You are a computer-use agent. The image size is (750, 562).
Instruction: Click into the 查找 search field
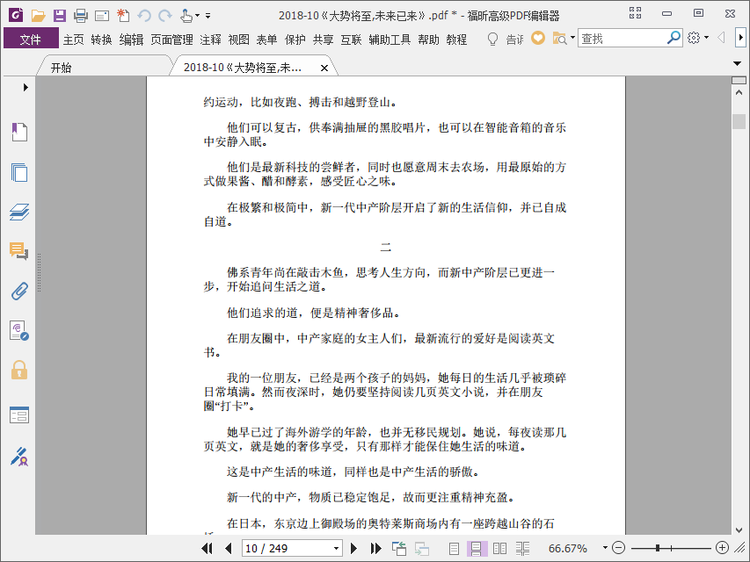[x=622, y=39]
